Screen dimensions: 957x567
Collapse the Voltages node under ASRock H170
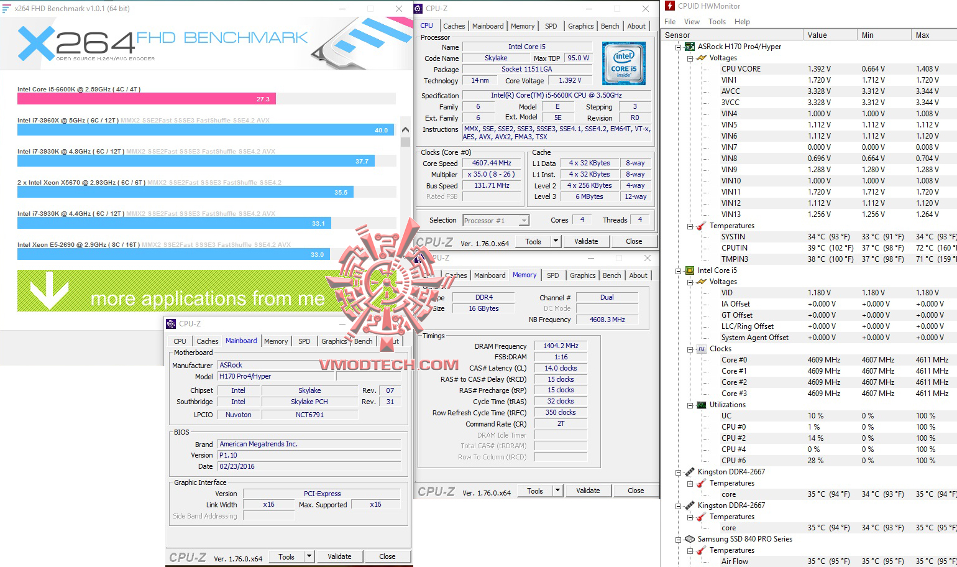pos(690,58)
